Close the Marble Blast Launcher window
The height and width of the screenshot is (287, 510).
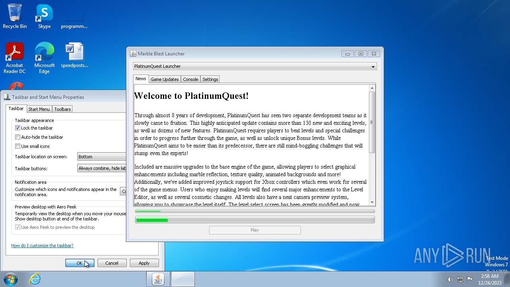(x=374, y=54)
